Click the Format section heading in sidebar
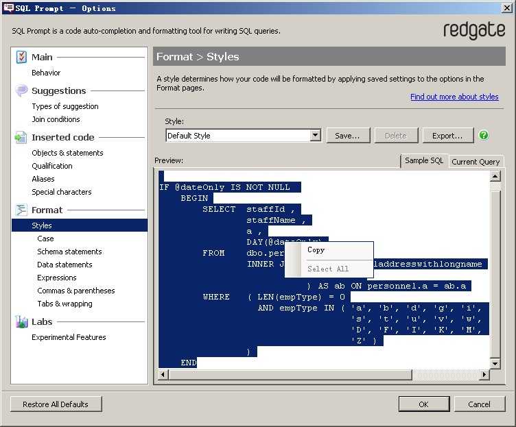 coord(47,210)
